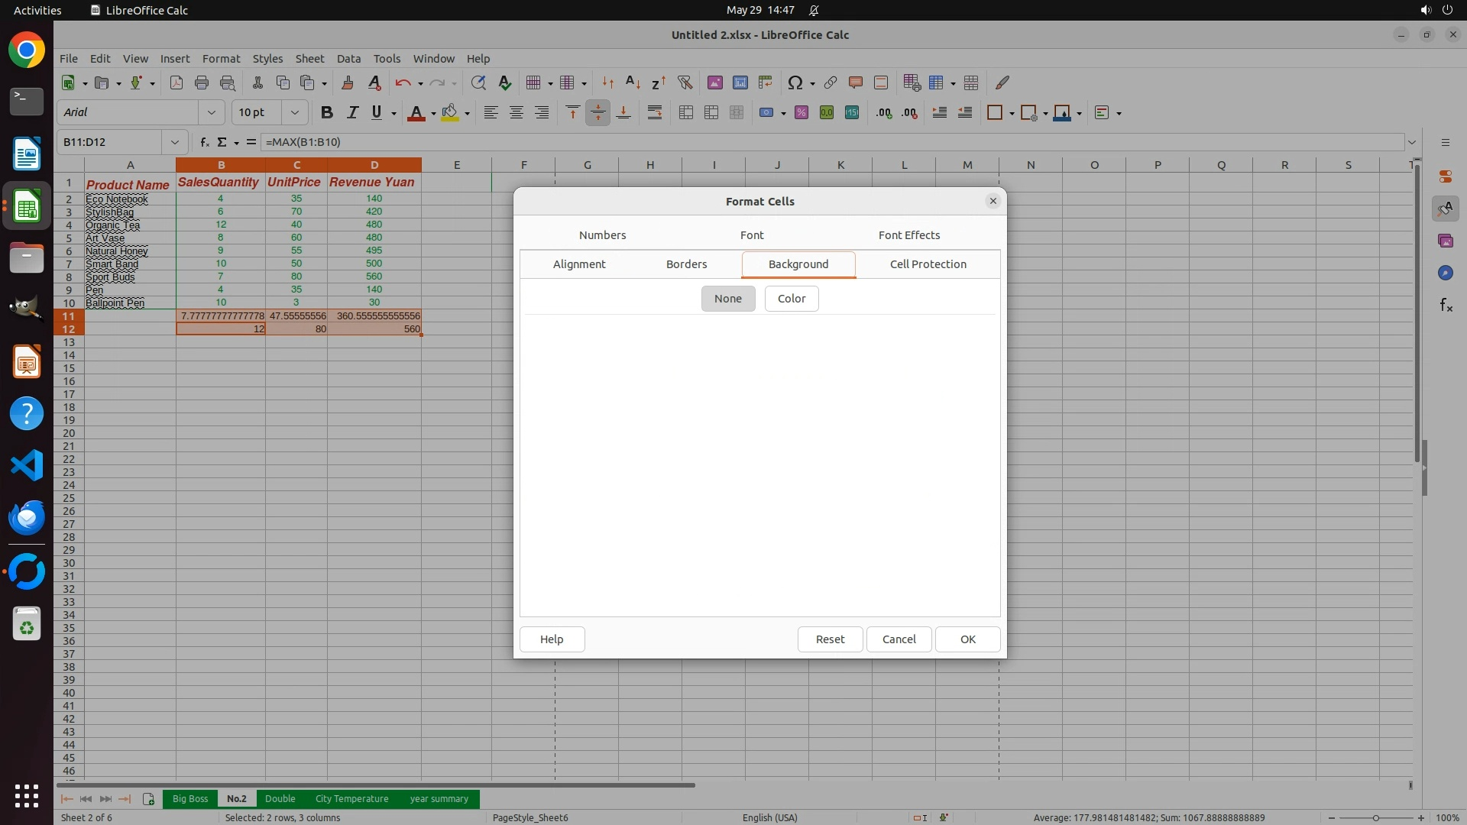Click the Insert Chart icon
1467x825 pixels.
740,82
